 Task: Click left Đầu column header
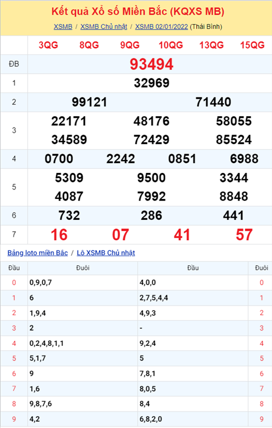click(14, 268)
